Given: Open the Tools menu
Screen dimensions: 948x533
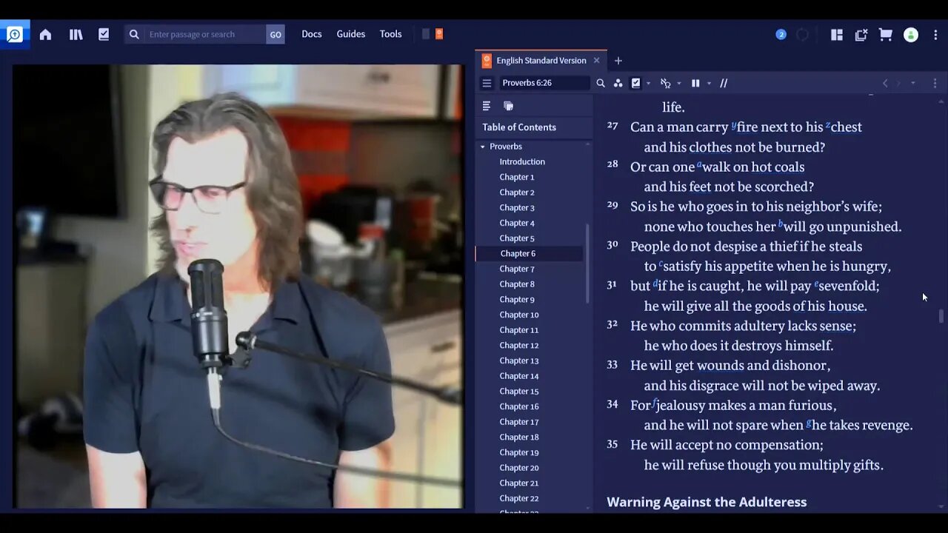Looking at the screenshot, I should coord(391,34).
